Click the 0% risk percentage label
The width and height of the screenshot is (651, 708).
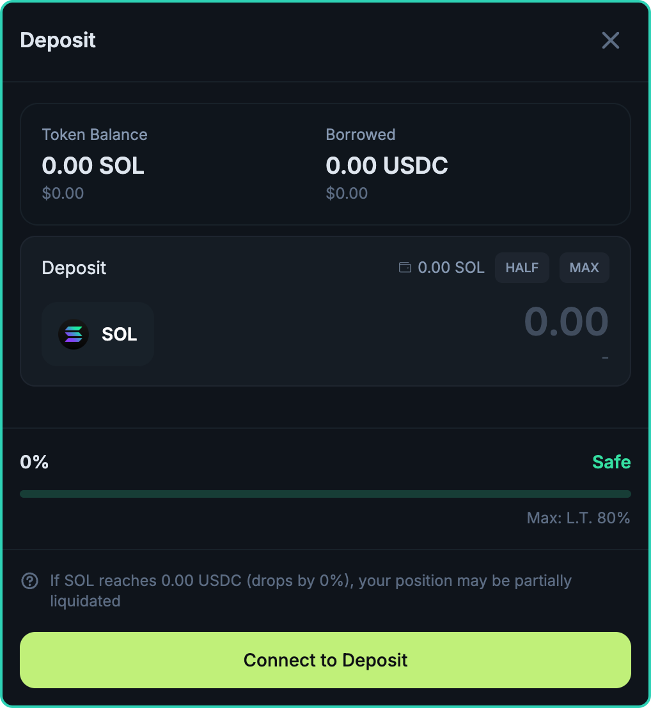(34, 461)
